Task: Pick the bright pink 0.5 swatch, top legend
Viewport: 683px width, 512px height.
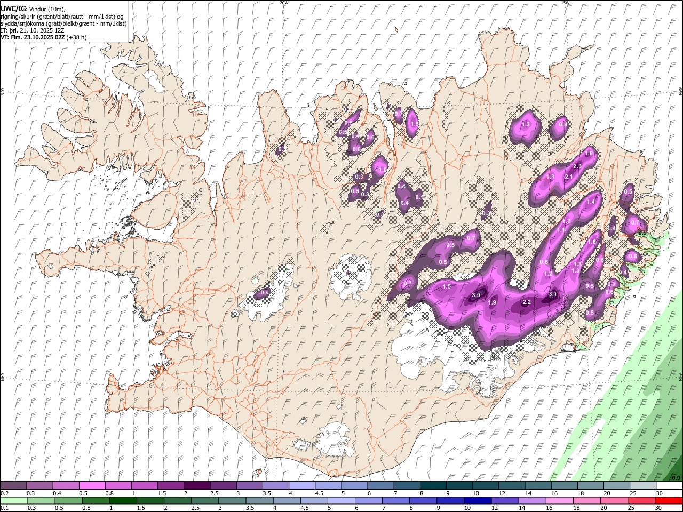Action: (92, 486)
